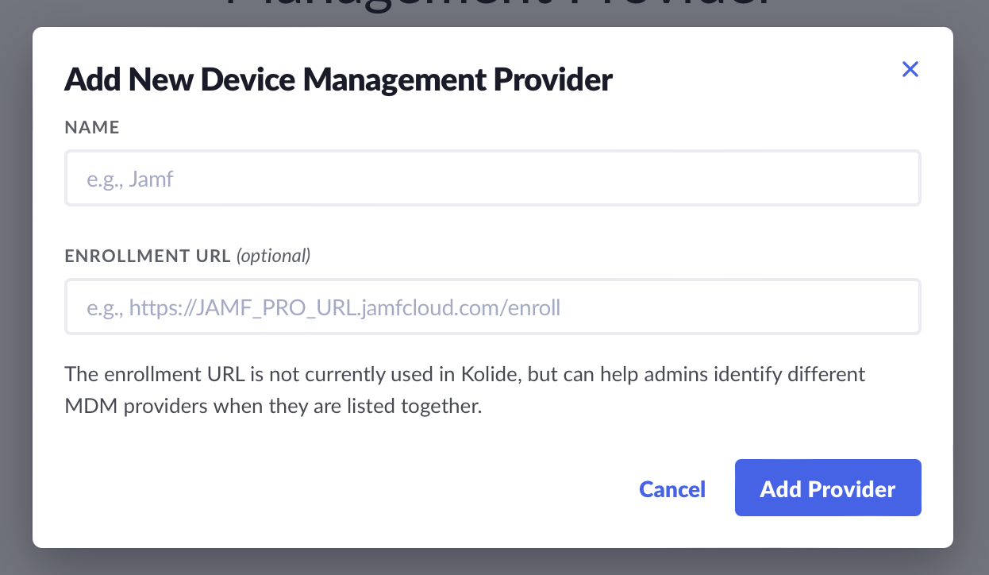
Task: Click the Name input field
Action: click(492, 179)
